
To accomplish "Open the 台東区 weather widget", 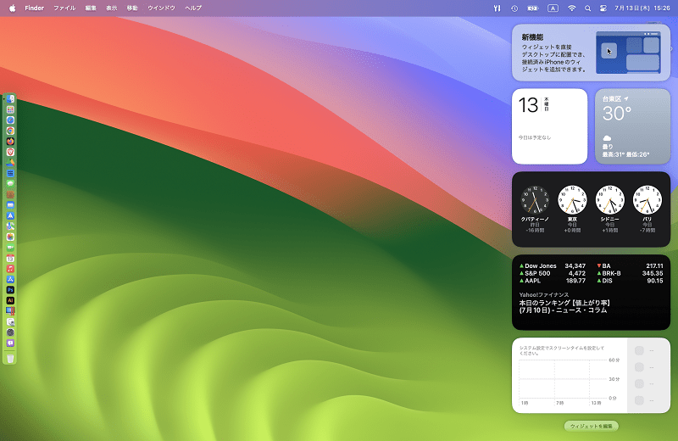I will 632,126.
